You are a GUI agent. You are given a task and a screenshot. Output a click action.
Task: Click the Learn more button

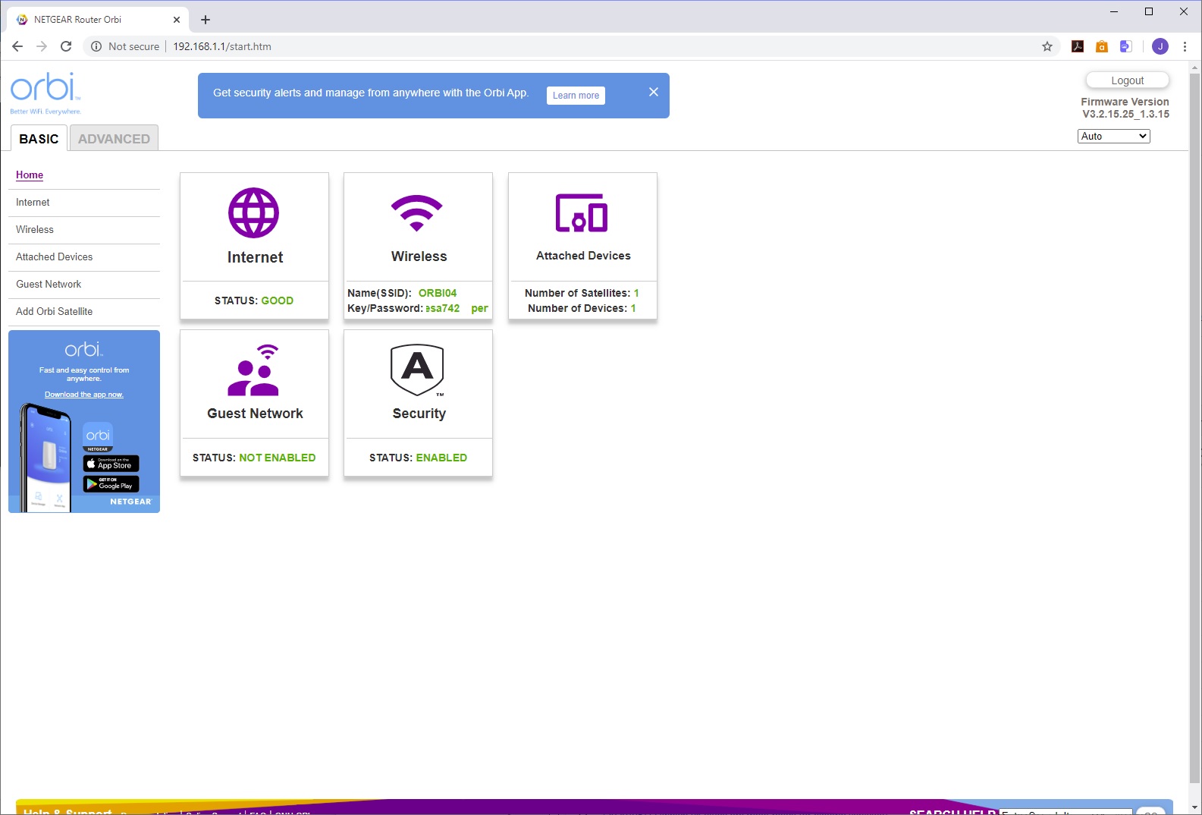click(576, 96)
